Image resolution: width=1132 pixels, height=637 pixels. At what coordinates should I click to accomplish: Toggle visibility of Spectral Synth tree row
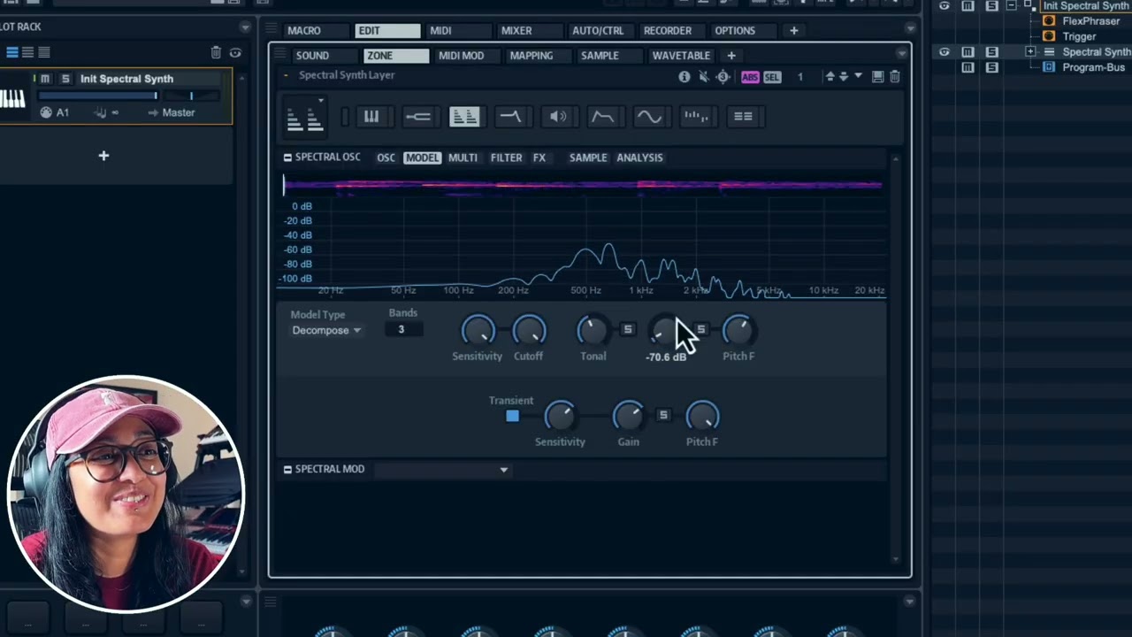click(945, 52)
